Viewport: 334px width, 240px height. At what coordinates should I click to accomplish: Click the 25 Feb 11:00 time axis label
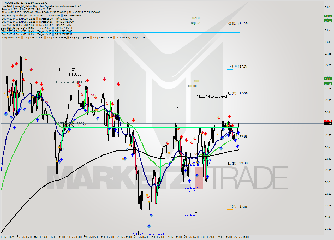click(242, 237)
